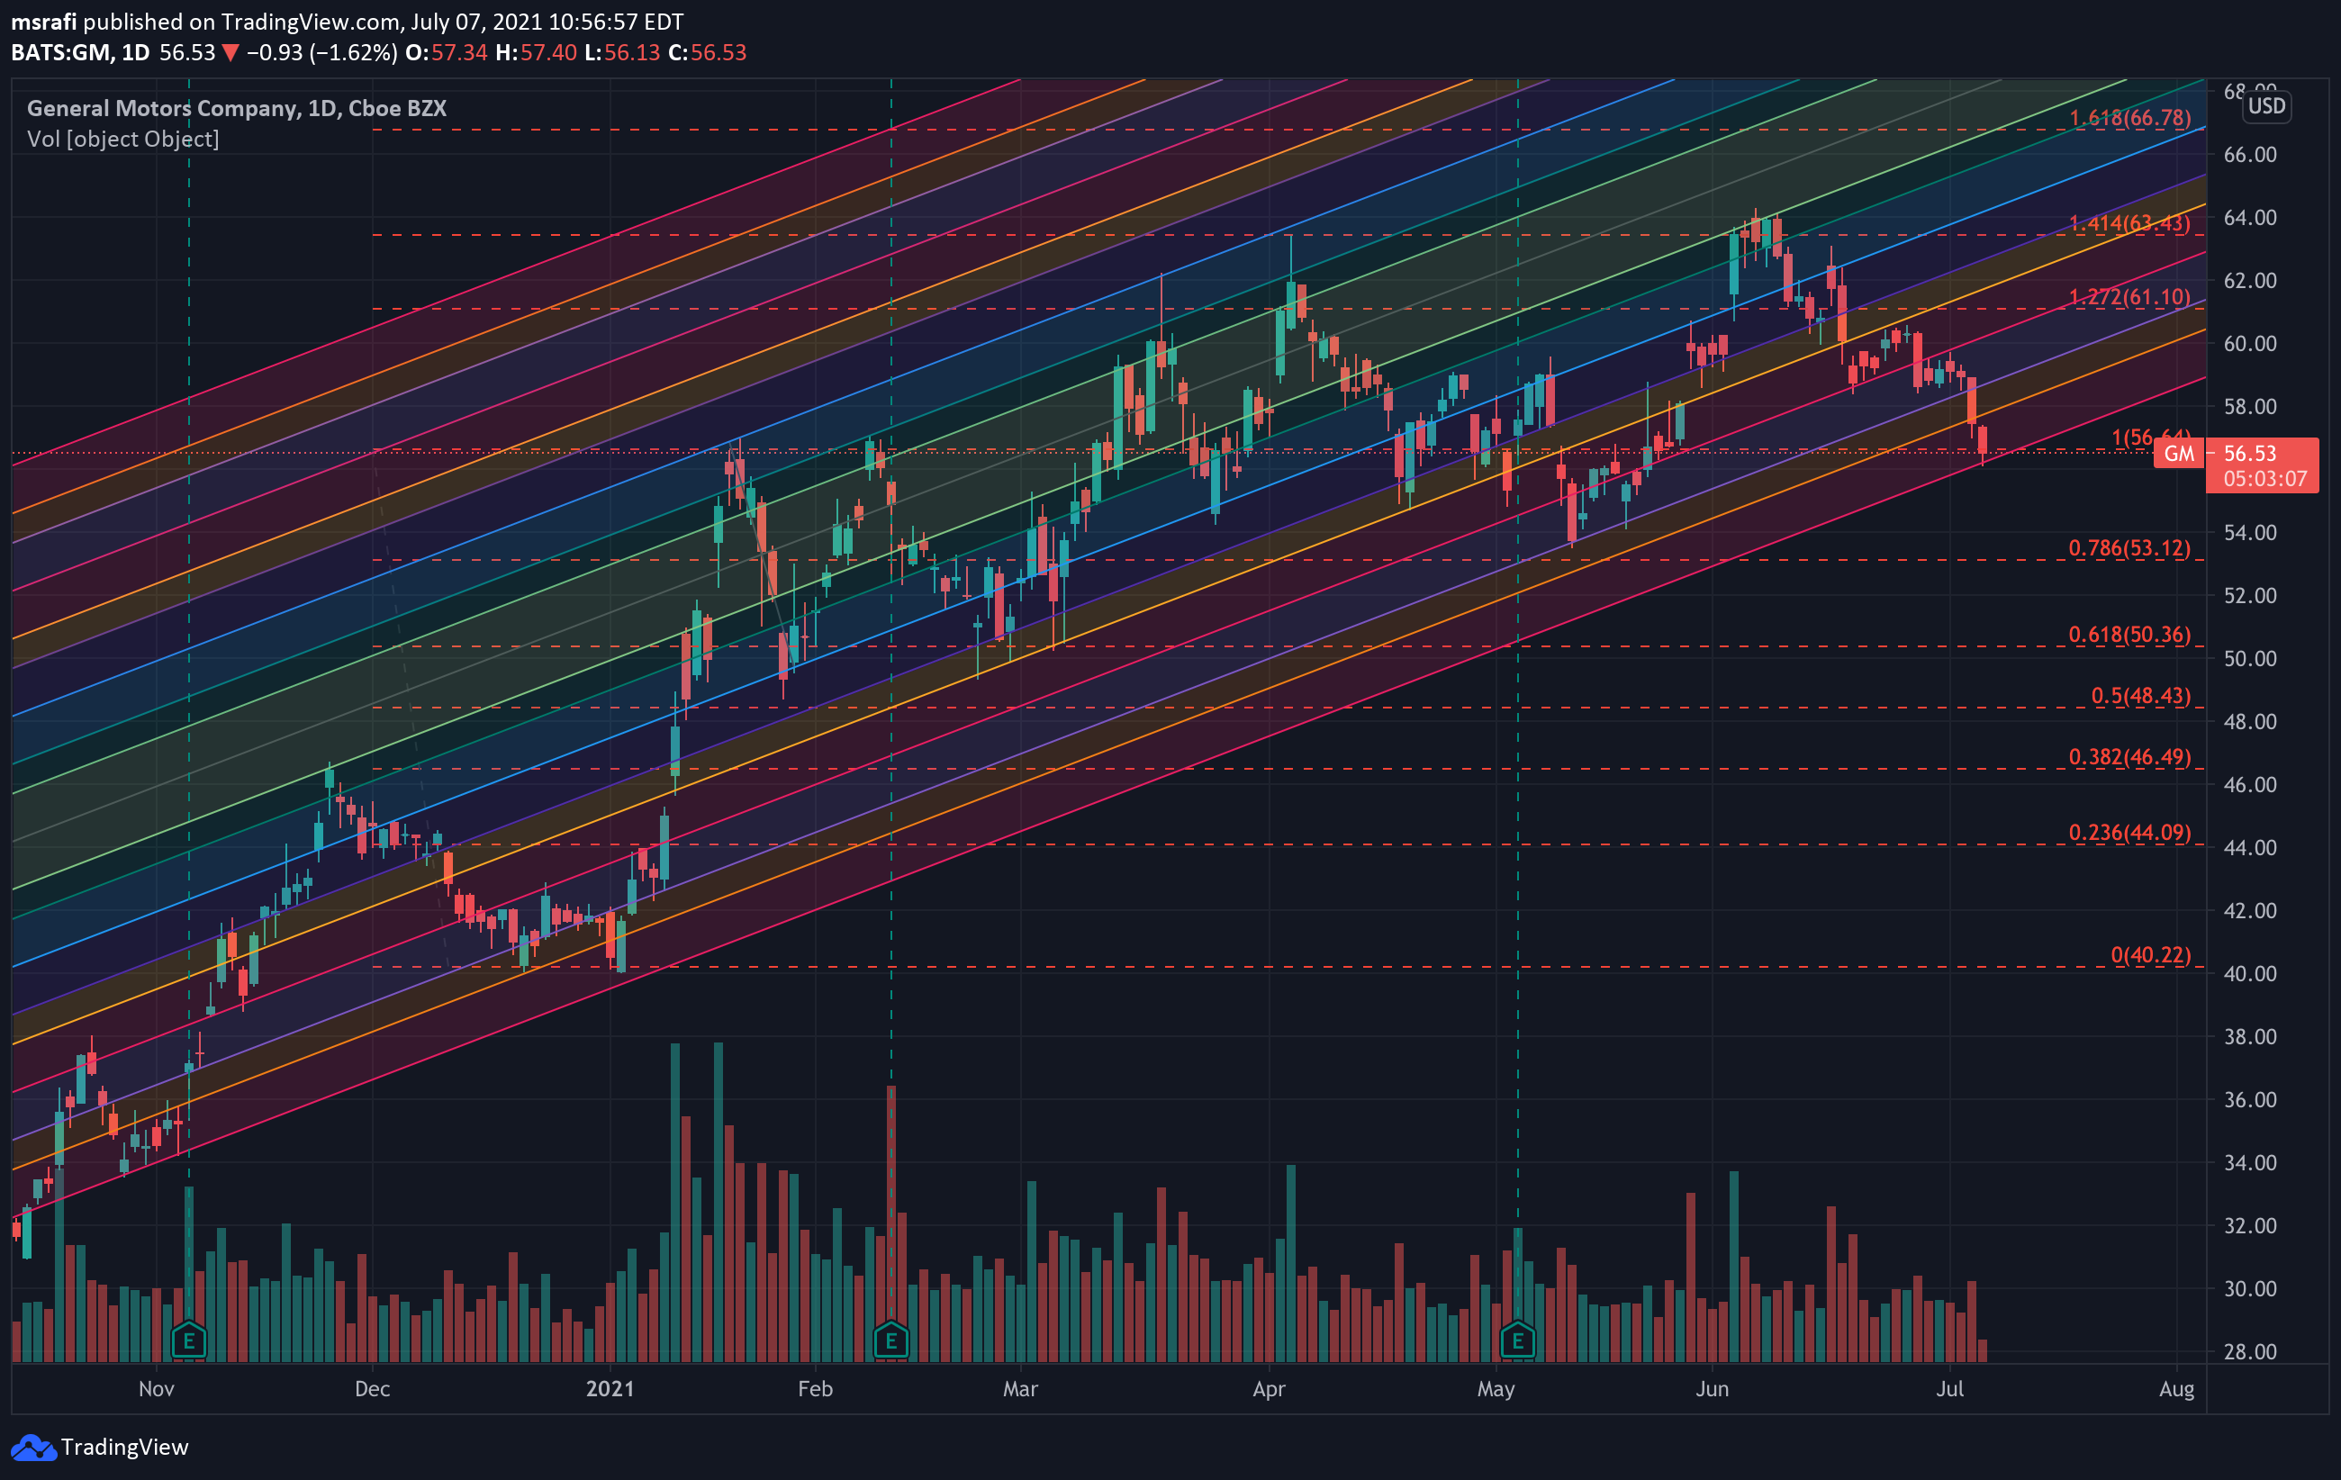2341x1480 pixels.
Task: Click the Feb label on time axis
Action: click(816, 1389)
